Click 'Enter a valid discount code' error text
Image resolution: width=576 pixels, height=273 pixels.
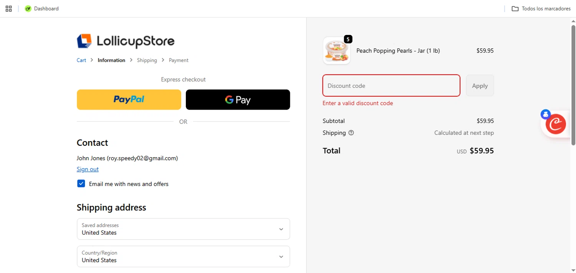click(358, 103)
